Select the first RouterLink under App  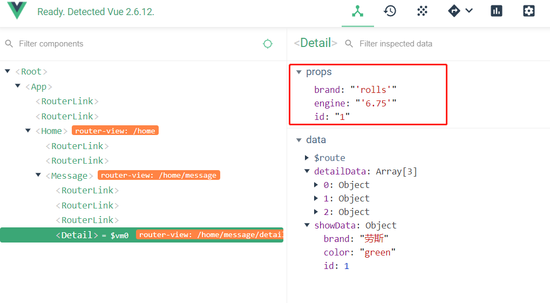coord(67,102)
